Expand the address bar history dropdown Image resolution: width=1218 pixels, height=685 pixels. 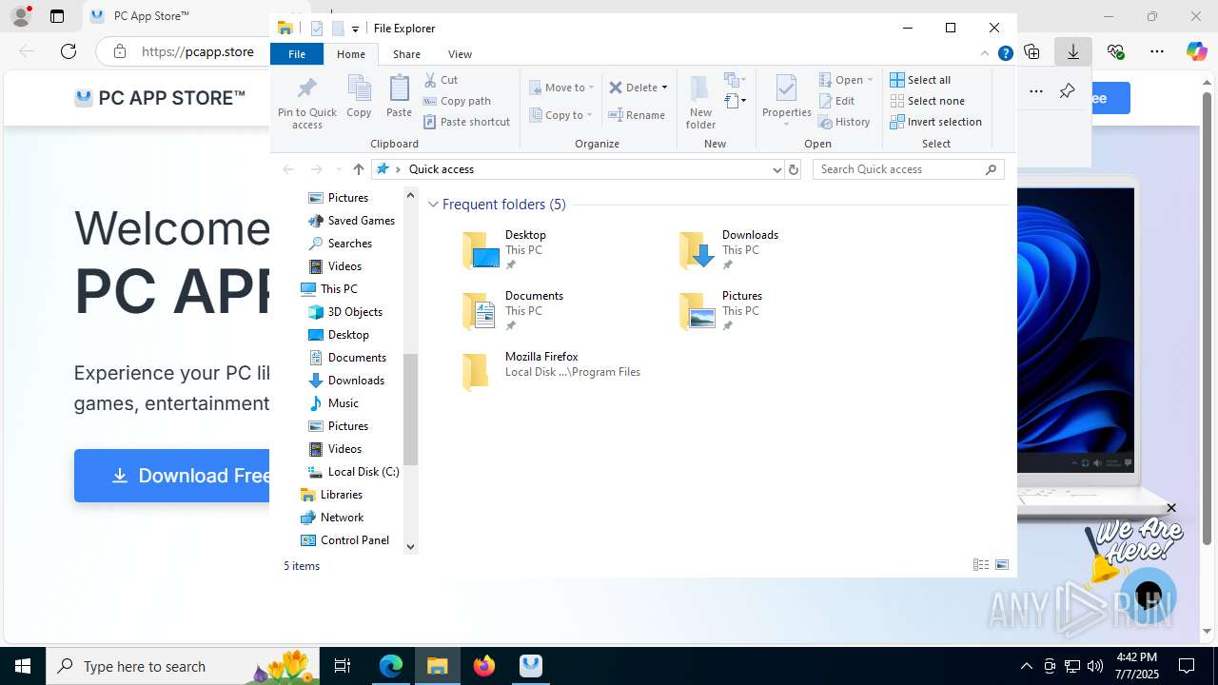coord(776,169)
